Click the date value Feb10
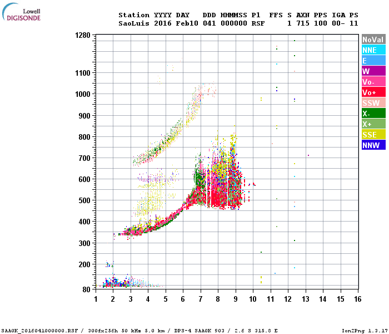This screenshot has height=334, width=389. [187, 23]
